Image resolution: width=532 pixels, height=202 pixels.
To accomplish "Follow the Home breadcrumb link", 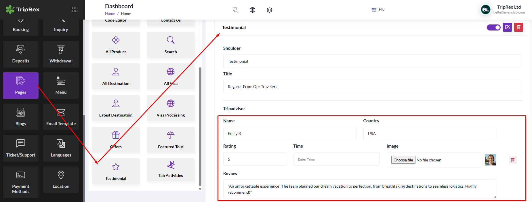I will tap(110, 14).
